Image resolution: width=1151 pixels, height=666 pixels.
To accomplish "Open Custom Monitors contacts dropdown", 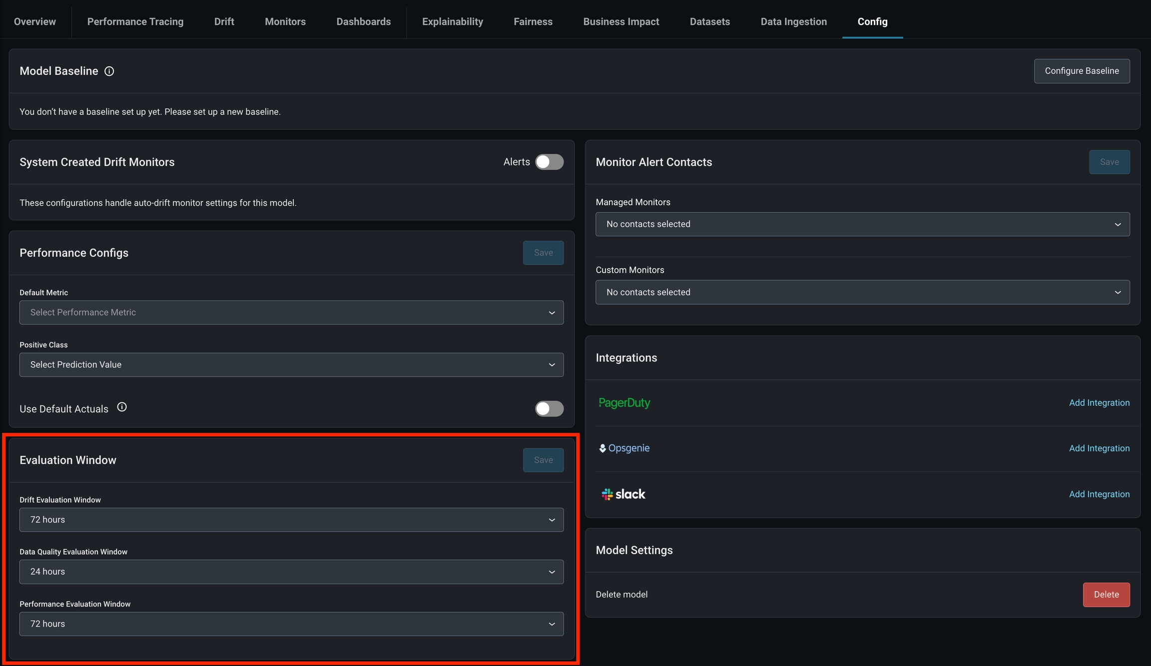I will pyautogui.click(x=862, y=292).
